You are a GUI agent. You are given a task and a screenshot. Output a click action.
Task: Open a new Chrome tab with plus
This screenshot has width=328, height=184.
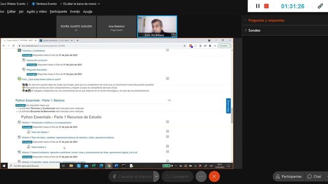point(77,40)
